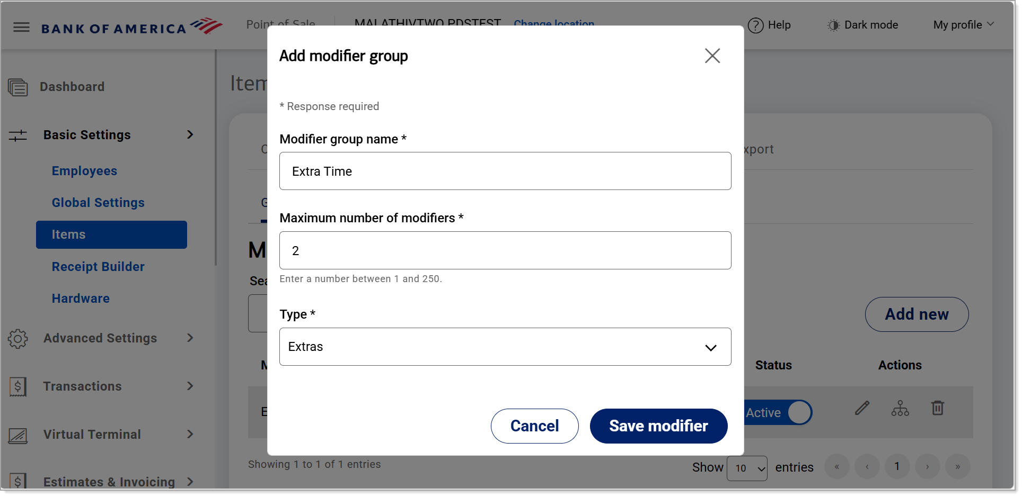Open Receipt Builder in sidebar
The height and width of the screenshot is (497, 1022).
[98, 267]
